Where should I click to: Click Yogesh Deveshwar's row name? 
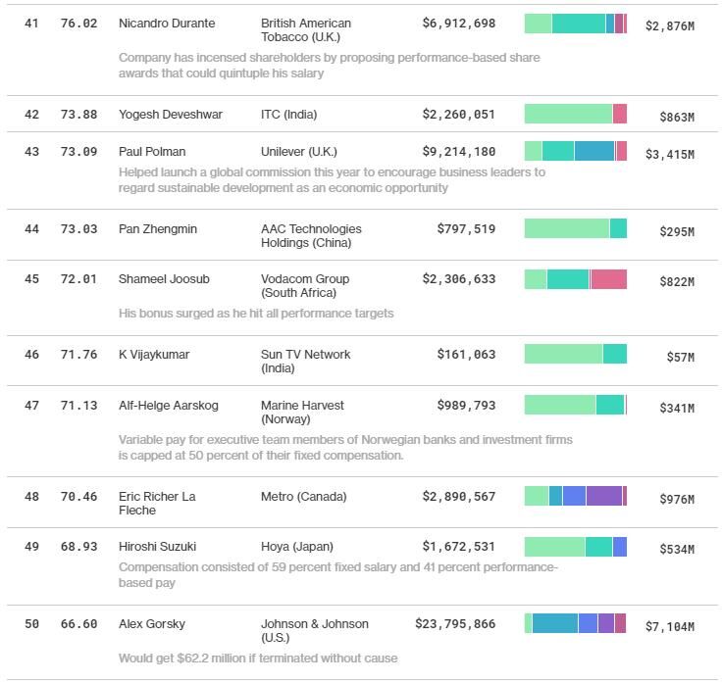pos(171,115)
